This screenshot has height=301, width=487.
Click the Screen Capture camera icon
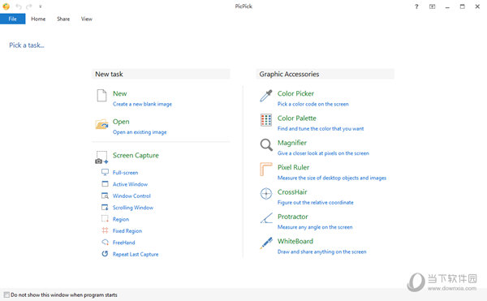[x=101, y=157]
